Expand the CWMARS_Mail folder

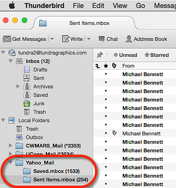11,146
